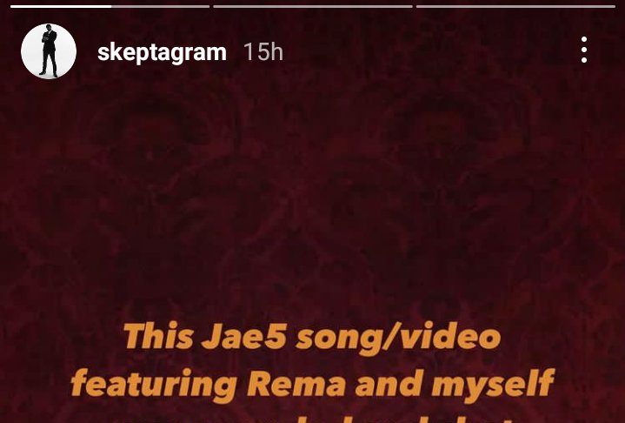The height and width of the screenshot is (423, 625).
Task: Click the word "myself" in the caption
Action: pos(493,385)
